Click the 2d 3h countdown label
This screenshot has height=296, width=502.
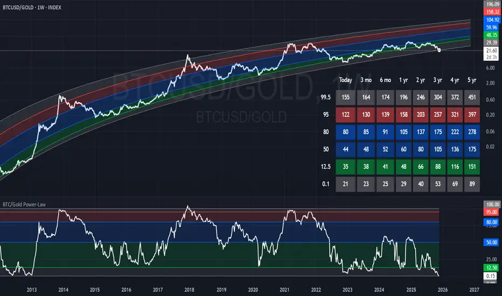pos(492,57)
